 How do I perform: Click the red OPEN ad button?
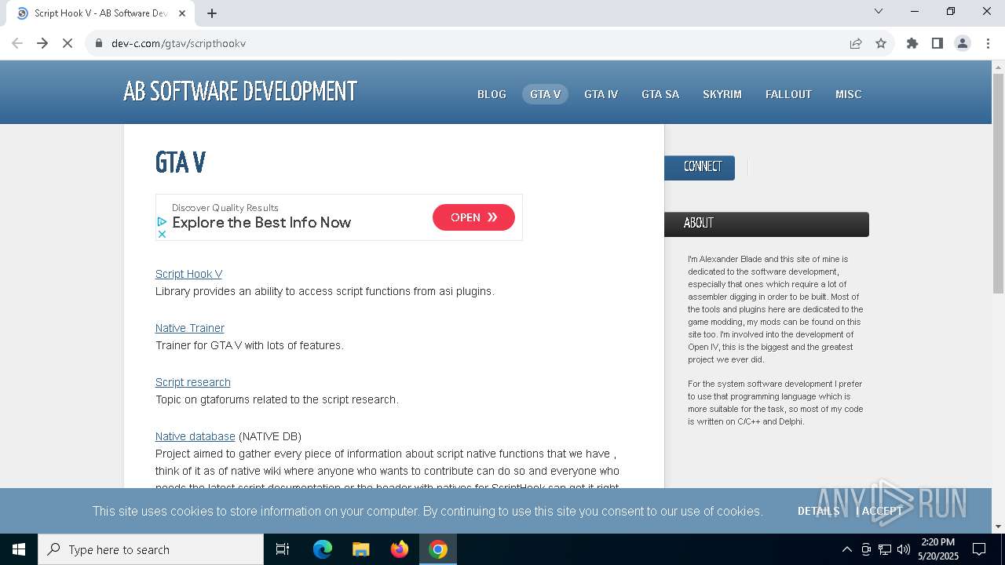point(473,217)
